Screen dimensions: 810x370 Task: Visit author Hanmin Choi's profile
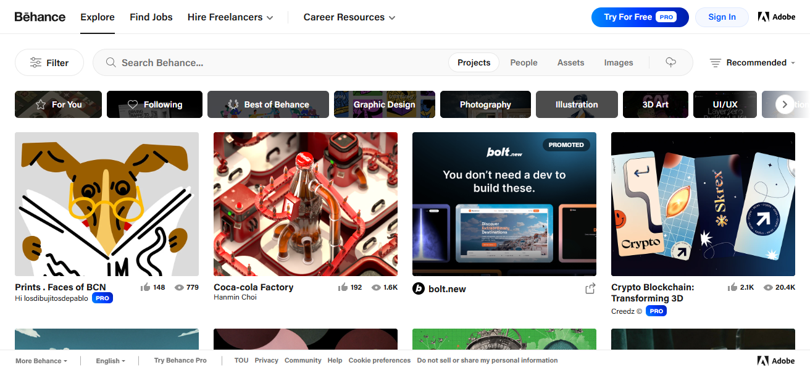pos(235,298)
